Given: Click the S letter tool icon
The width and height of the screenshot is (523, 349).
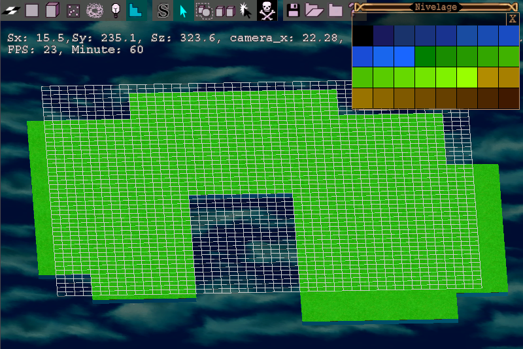Looking at the screenshot, I should click(x=163, y=10).
